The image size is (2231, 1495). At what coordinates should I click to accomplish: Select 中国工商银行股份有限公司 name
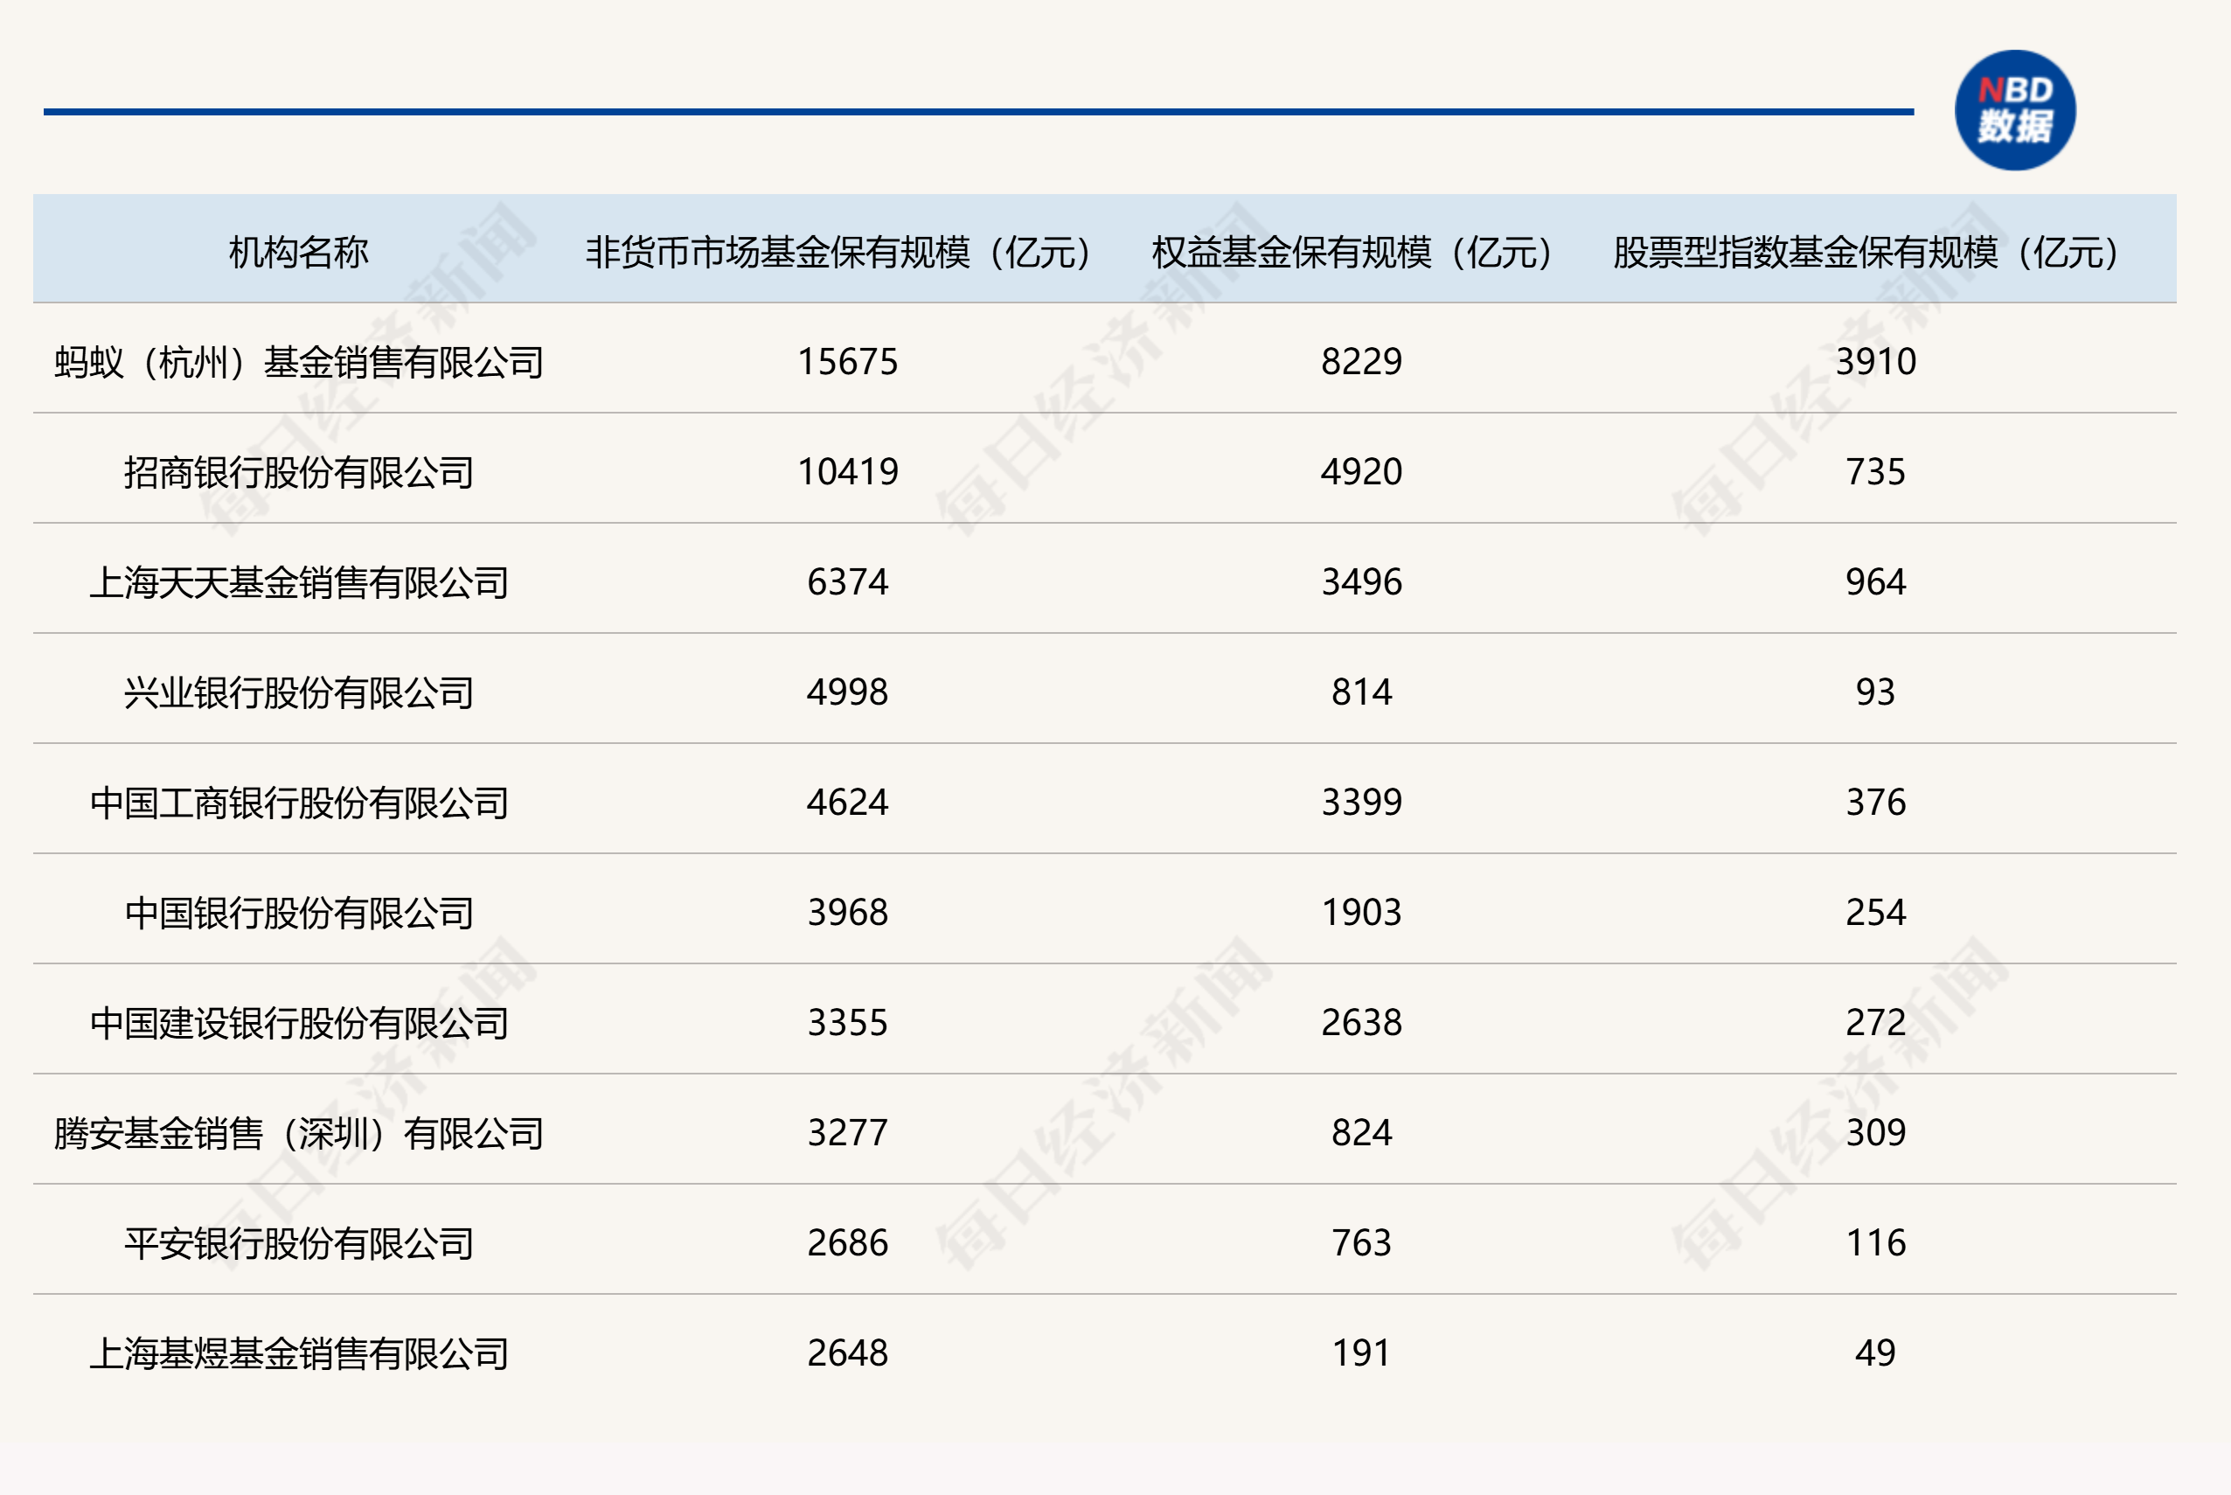(x=298, y=803)
